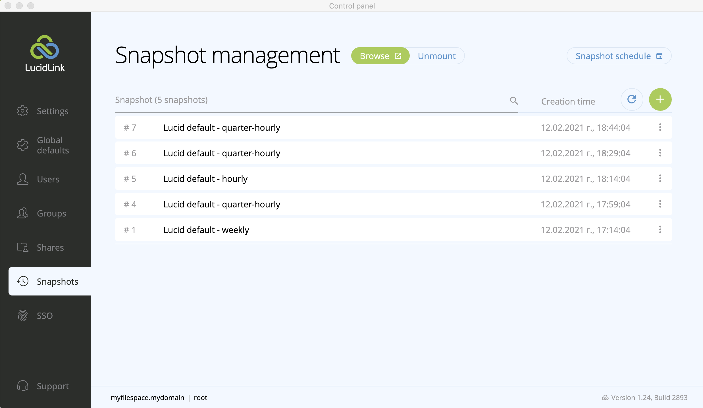Open the SSO configuration section
The image size is (703, 408).
[x=44, y=315]
